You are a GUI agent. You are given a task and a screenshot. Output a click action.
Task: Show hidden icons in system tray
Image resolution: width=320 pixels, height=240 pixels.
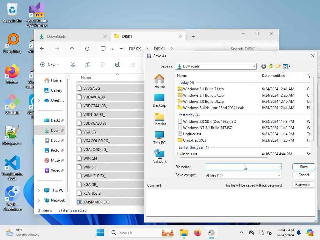click(242, 232)
